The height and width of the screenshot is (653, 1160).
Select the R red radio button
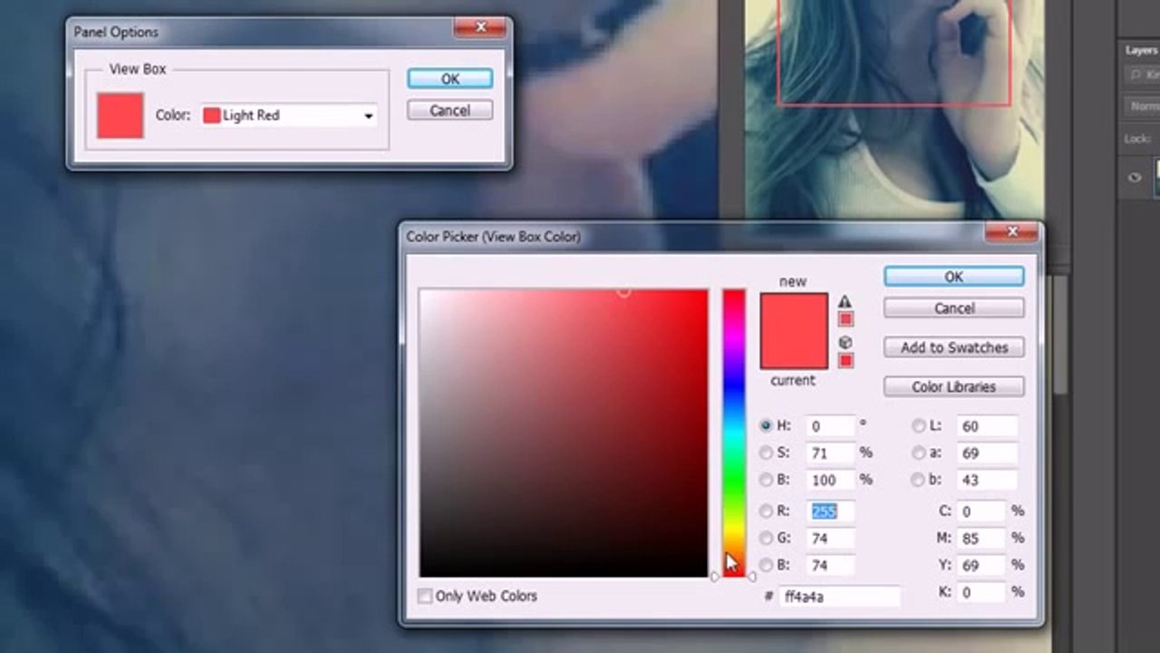point(767,512)
